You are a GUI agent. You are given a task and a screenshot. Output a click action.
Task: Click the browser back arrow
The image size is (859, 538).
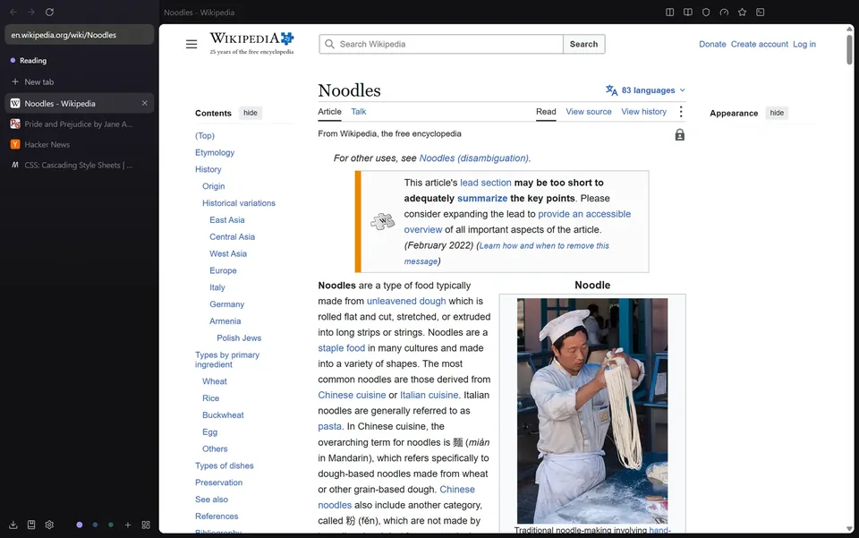click(13, 12)
